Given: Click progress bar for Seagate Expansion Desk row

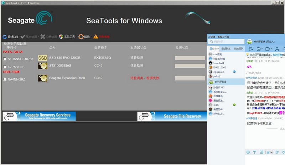Looking at the screenshot, I should coord(190,78).
